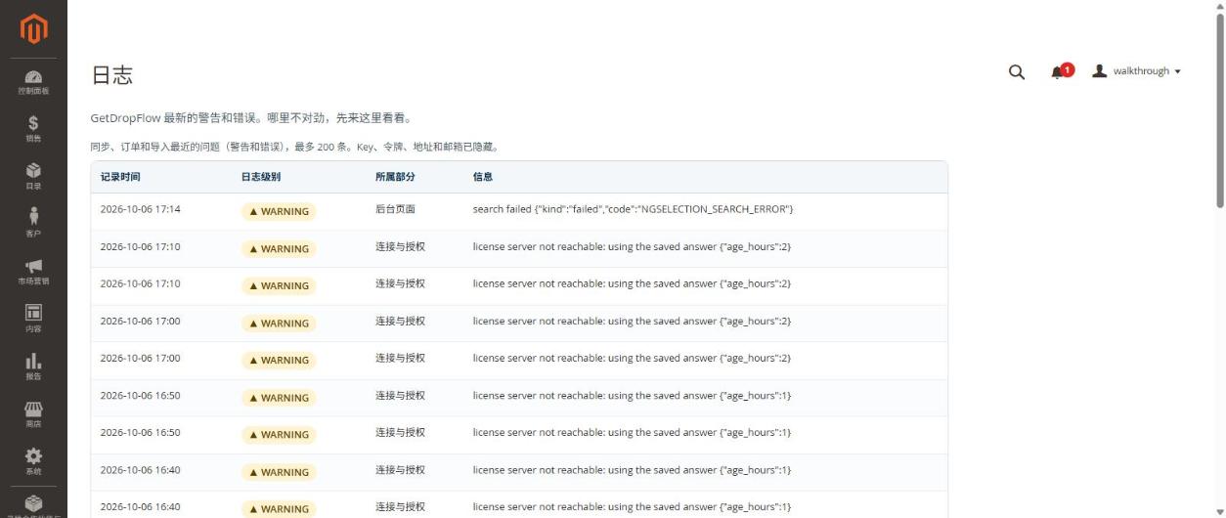1226x518 pixels.
Task: Open the 销售 sales menu
Action: tap(33, 129)
